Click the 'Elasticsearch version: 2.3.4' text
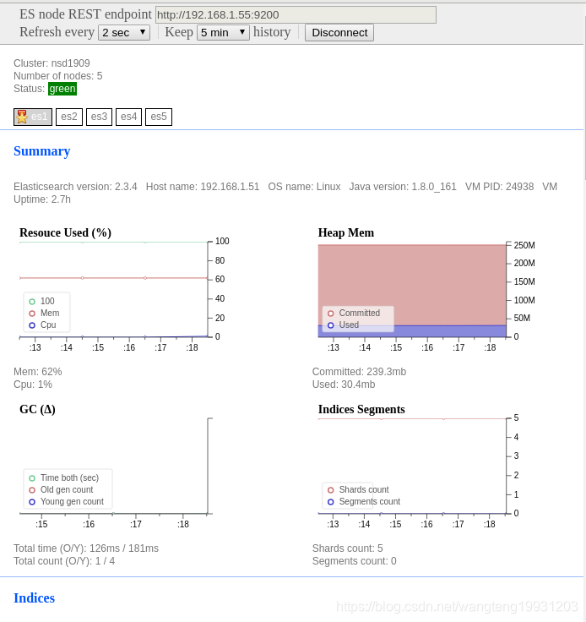This screenshot has height=622, width=586. point(75,187)
